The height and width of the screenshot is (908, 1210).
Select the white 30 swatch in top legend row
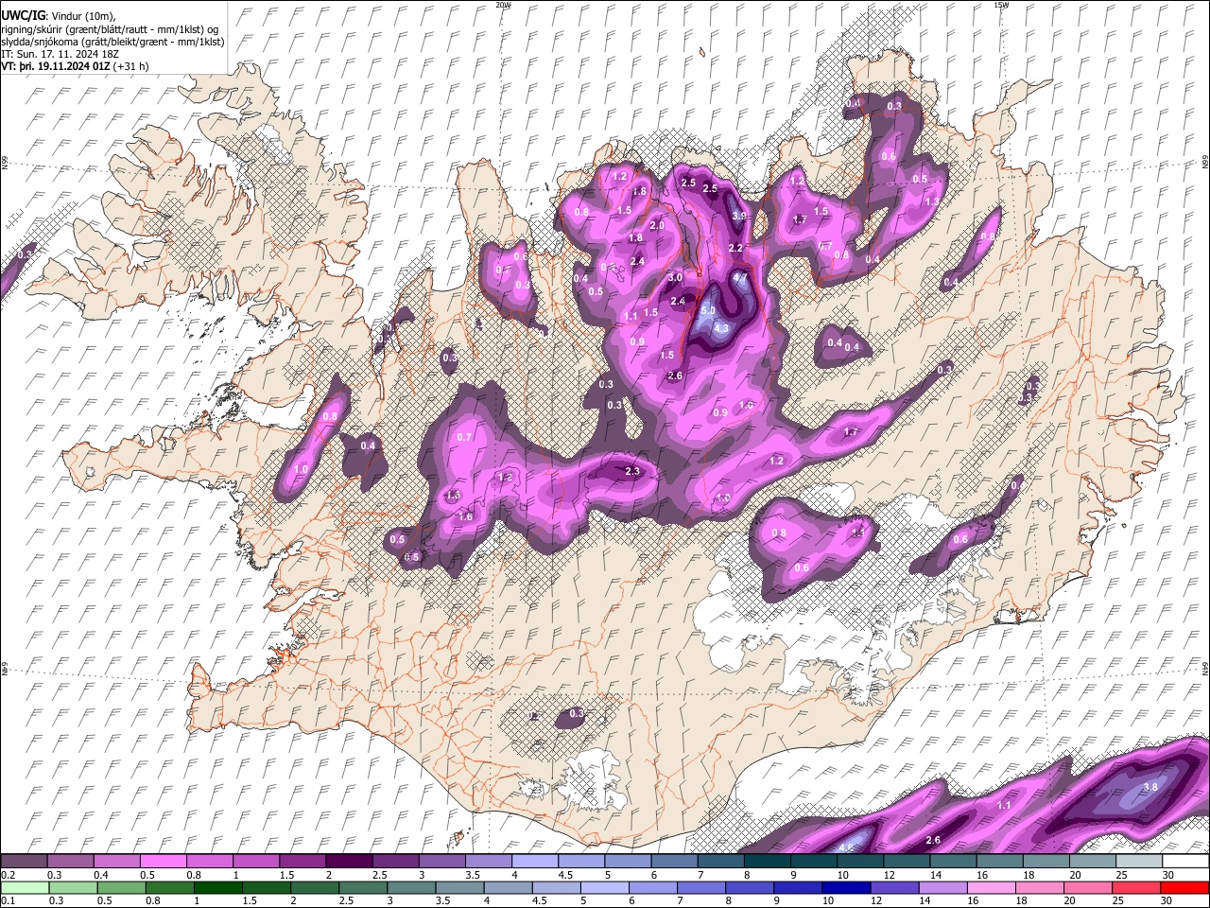[1185, 862]
